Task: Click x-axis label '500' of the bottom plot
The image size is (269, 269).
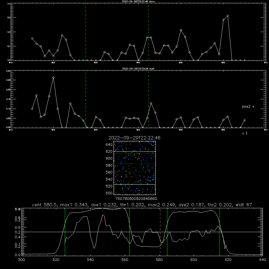Action: point(22,260)
